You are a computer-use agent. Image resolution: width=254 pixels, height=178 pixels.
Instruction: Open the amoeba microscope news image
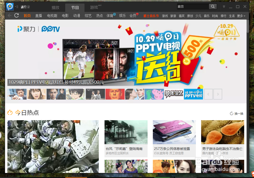coord(223,132)
